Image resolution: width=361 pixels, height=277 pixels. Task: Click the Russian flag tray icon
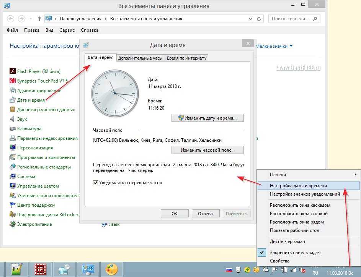[x=229, y=270]
